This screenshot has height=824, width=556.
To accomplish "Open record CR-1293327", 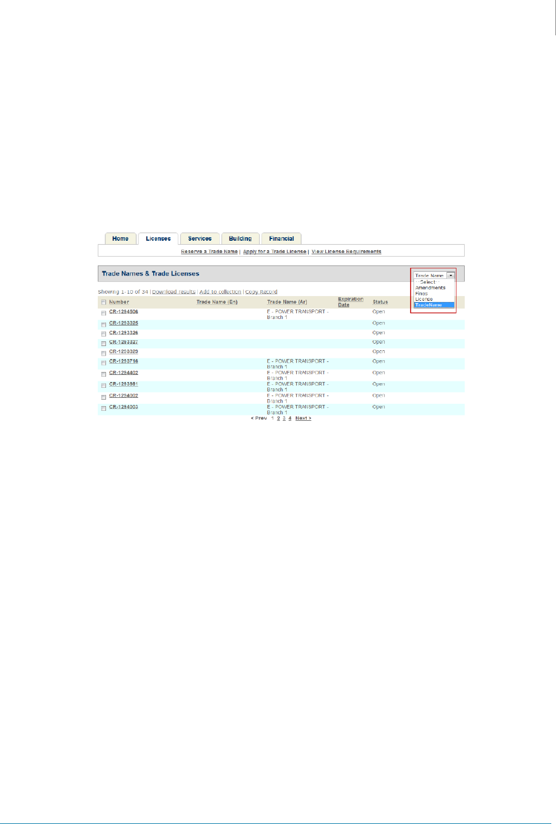I will 124,342.
